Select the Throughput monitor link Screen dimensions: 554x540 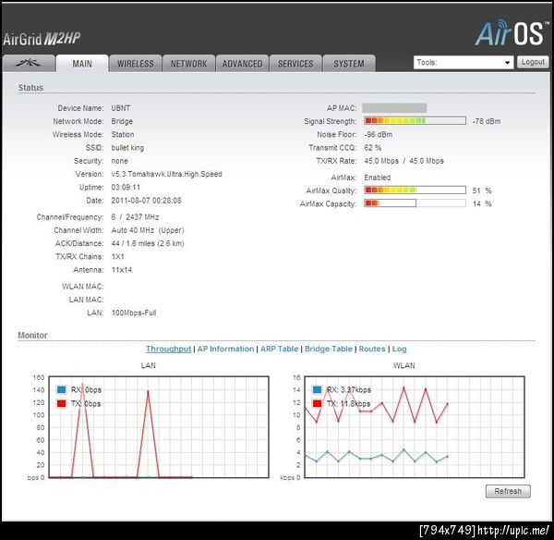[169, 349]
